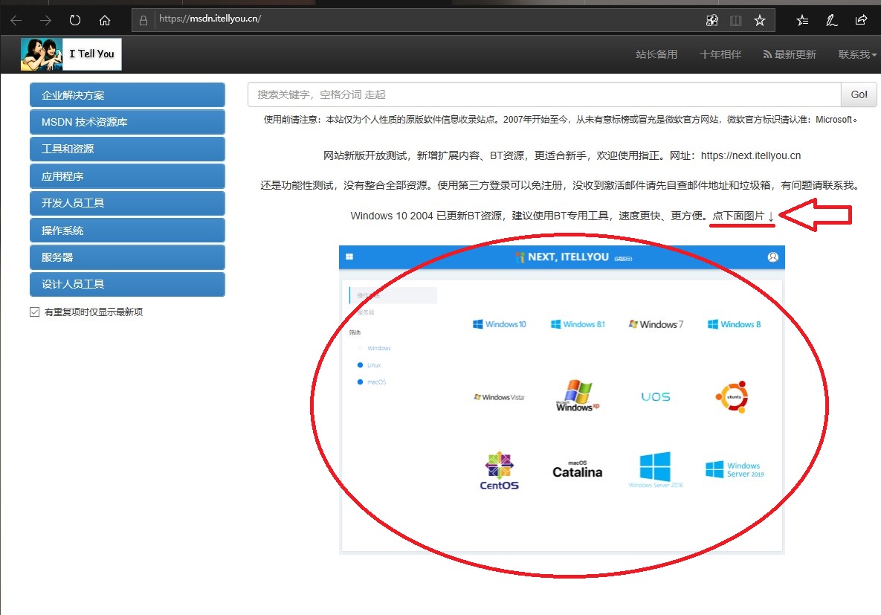Click the Windows XP logo in the preview
Screen dimensions: 881x615
click(x=578, y=396)
